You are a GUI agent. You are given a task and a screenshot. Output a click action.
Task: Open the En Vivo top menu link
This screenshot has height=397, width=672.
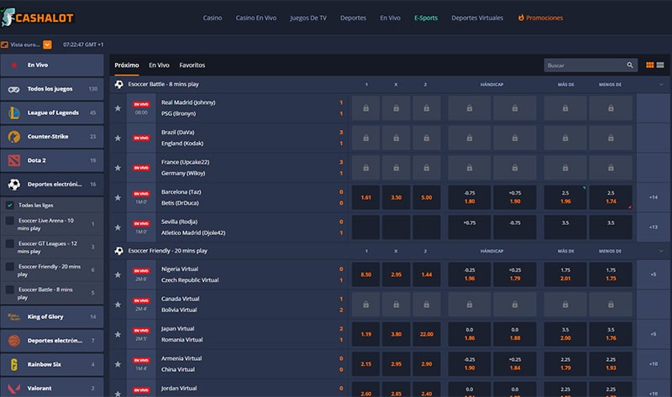point(390,18)
